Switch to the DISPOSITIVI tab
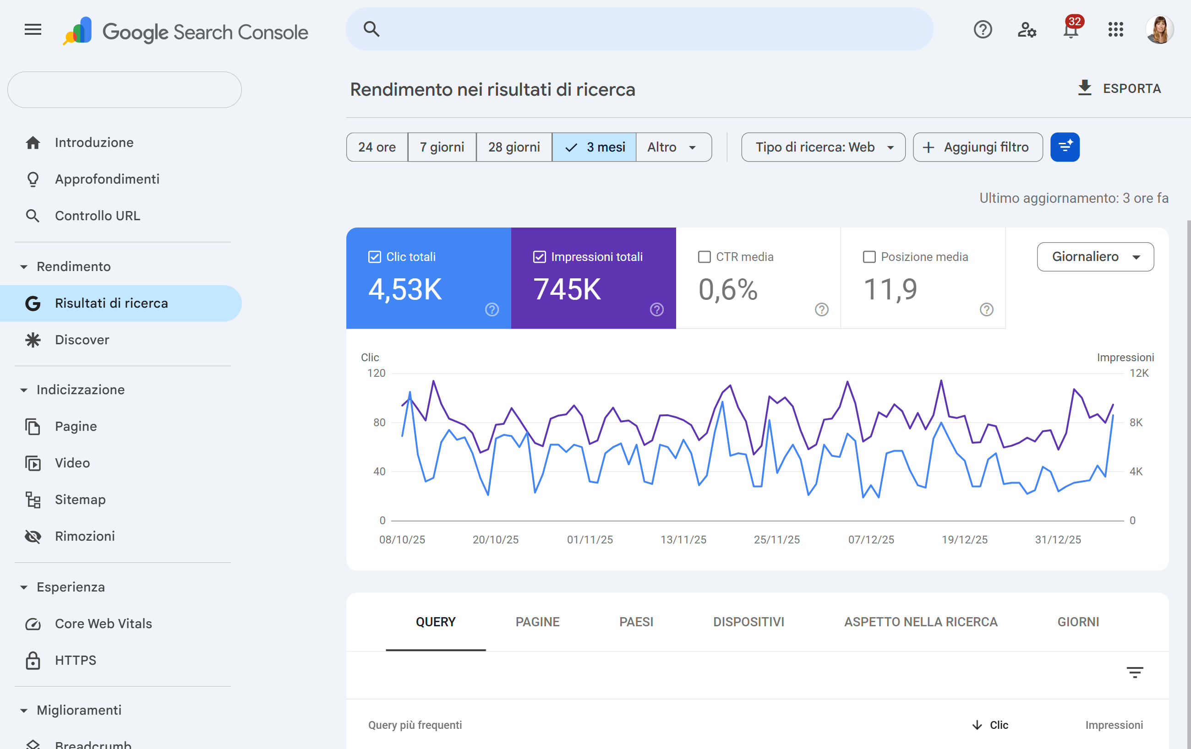Image resolution: width=1191 pixels, height=749 pixels. click(748, 622)
